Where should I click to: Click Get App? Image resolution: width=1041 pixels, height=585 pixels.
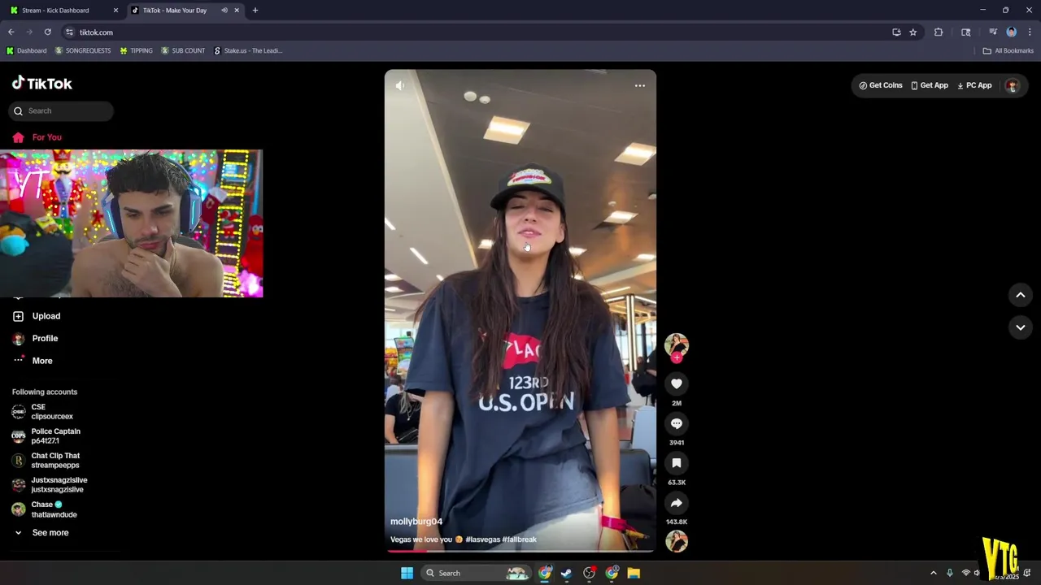930,85
